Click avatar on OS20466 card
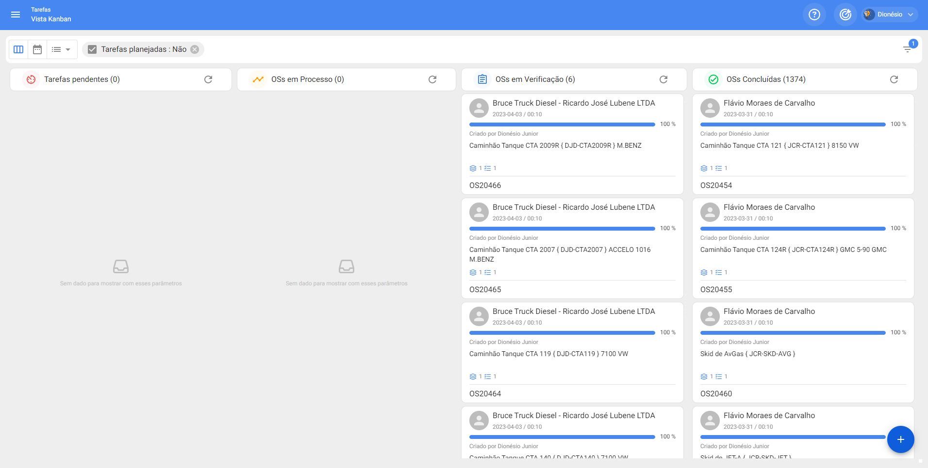Viewport: 928px width, 468px height. 479,108
